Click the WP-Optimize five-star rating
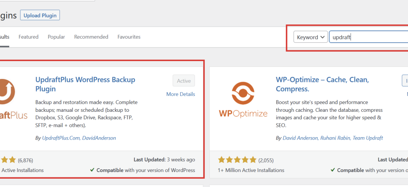The height and width of the screenshot is (187, 408). click(x=237, y=160)
